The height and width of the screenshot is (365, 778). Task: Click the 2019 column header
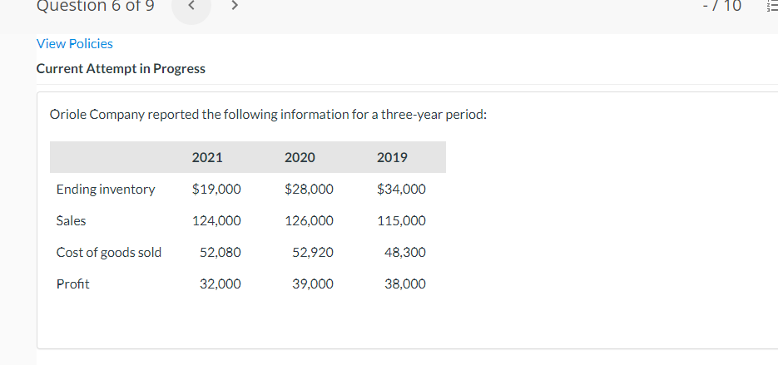392,158
